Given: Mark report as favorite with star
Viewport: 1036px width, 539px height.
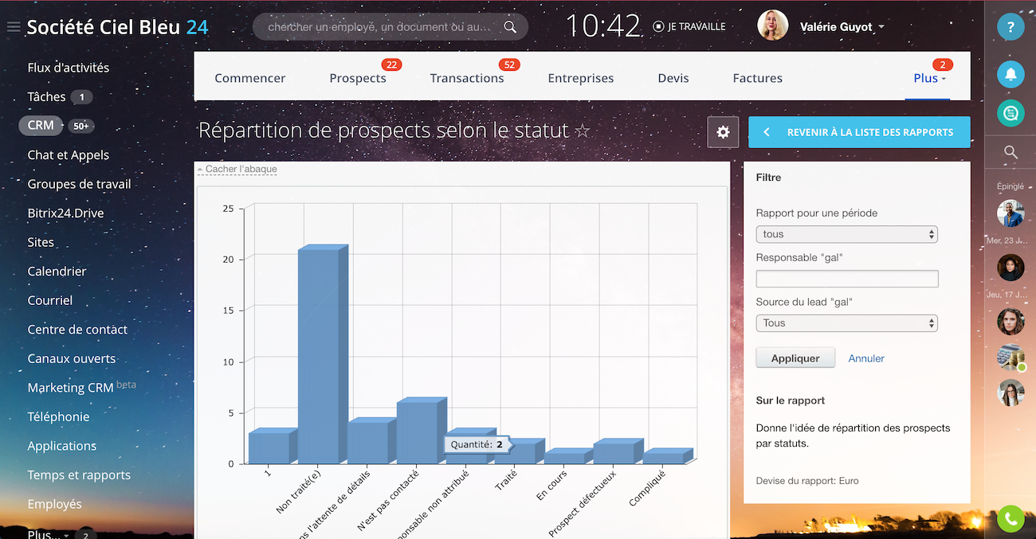Looking at the screenshot, I should tap(583, 131).
